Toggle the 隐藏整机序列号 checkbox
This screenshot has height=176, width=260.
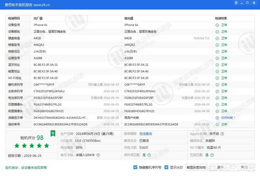pyautogui.click(x=135, y=167)
